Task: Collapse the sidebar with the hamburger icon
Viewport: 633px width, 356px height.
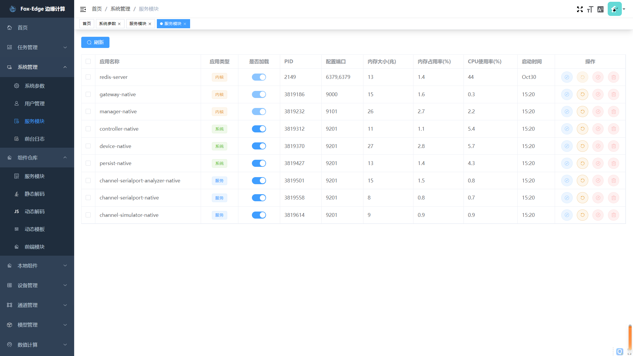Action: [x=83, y=9]
